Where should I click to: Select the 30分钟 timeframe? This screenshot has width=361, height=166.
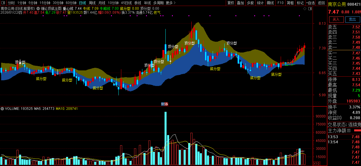[x=58, y=3]
